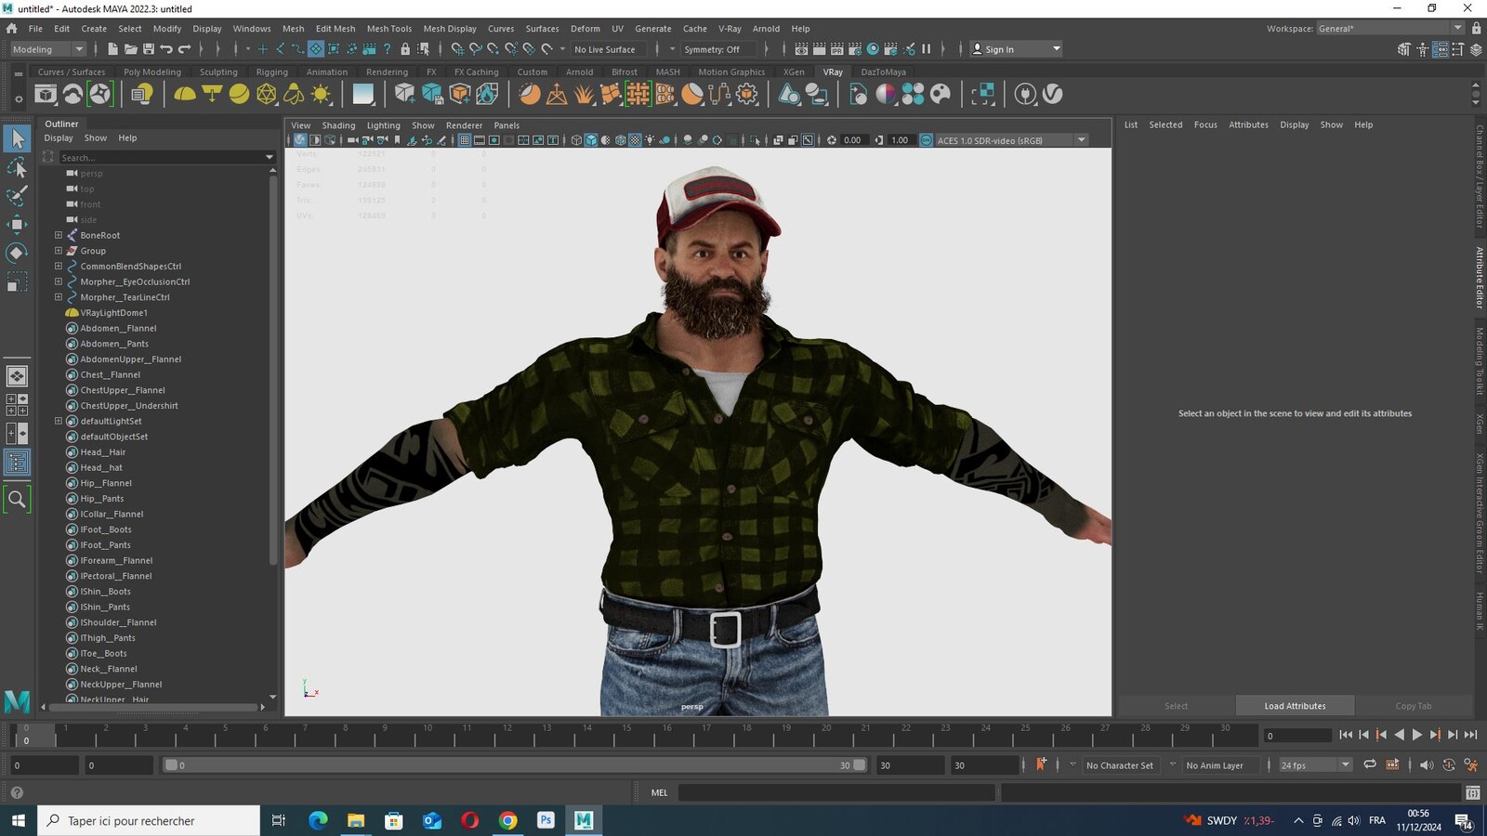Viewport: 1487px width, 836px height.
Task: Click the V-Ray dome light shelf icon
Action: 185,94
